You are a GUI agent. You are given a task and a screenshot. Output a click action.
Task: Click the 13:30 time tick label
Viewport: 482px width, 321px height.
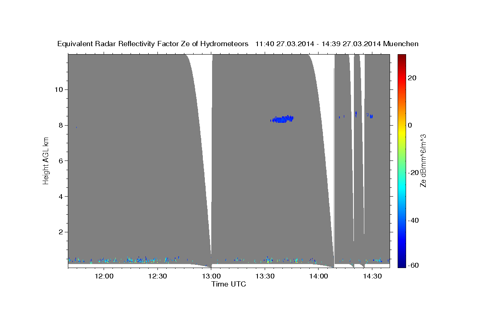[265, 276]
